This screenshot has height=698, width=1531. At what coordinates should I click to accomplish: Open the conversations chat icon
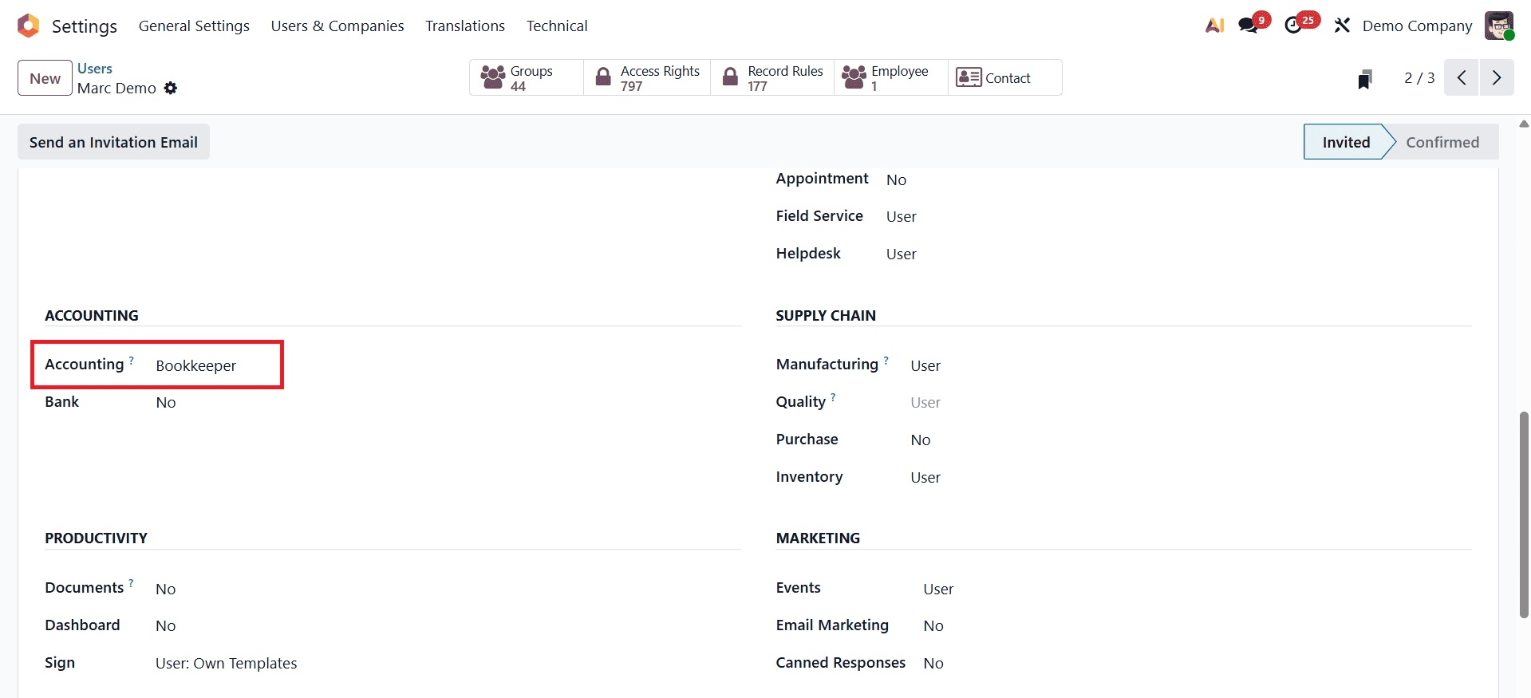(1248, 25)
